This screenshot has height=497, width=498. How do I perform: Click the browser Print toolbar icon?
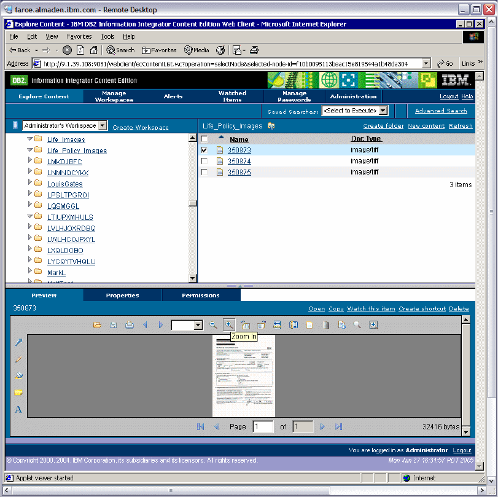tap(254, 50)
